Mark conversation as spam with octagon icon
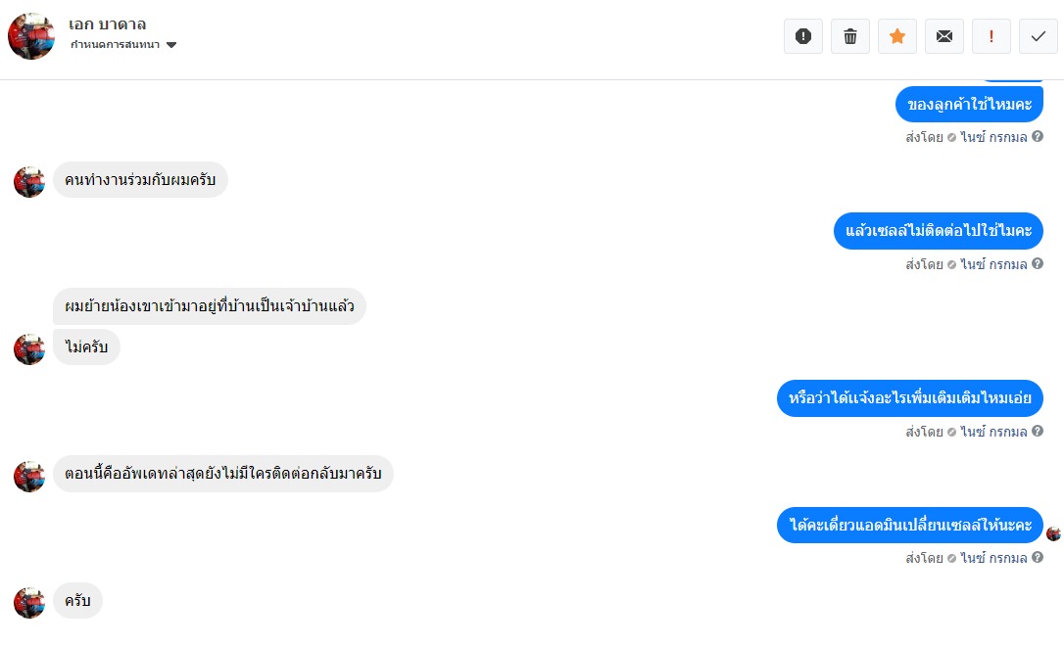Screen dimensions: 1064x646 coord(803,36)
